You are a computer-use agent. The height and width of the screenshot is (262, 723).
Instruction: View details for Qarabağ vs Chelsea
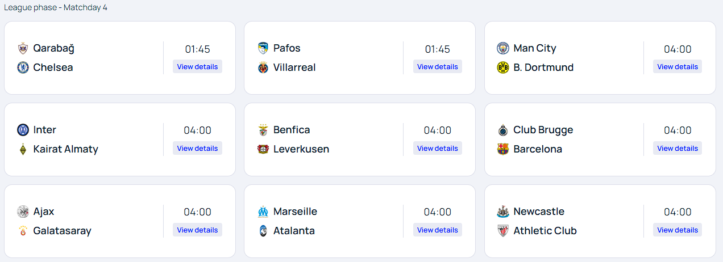[197, 67]
